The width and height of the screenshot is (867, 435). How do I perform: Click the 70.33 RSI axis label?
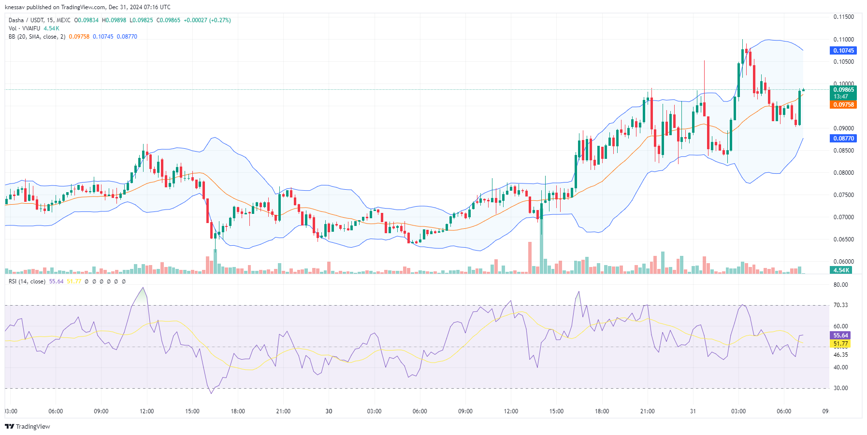pyautogui.click(x=840, y=305)
